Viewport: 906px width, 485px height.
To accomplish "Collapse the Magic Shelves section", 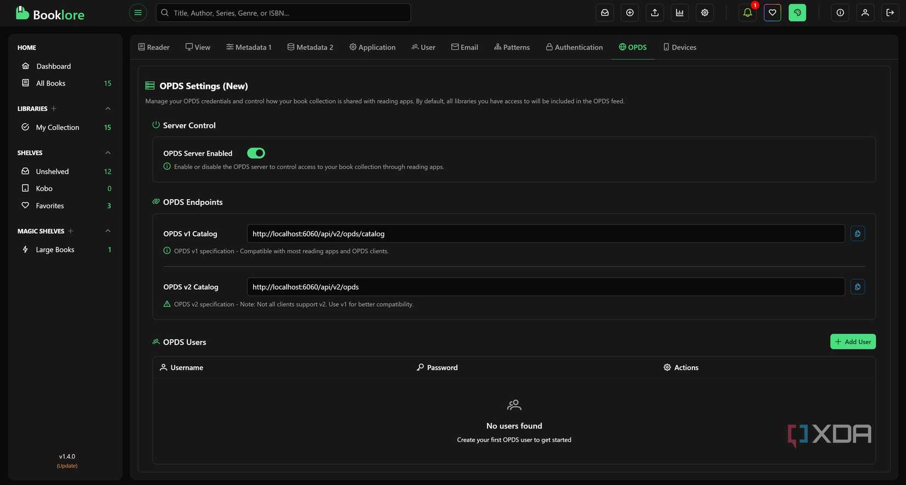I will click(x=108, y=231).
